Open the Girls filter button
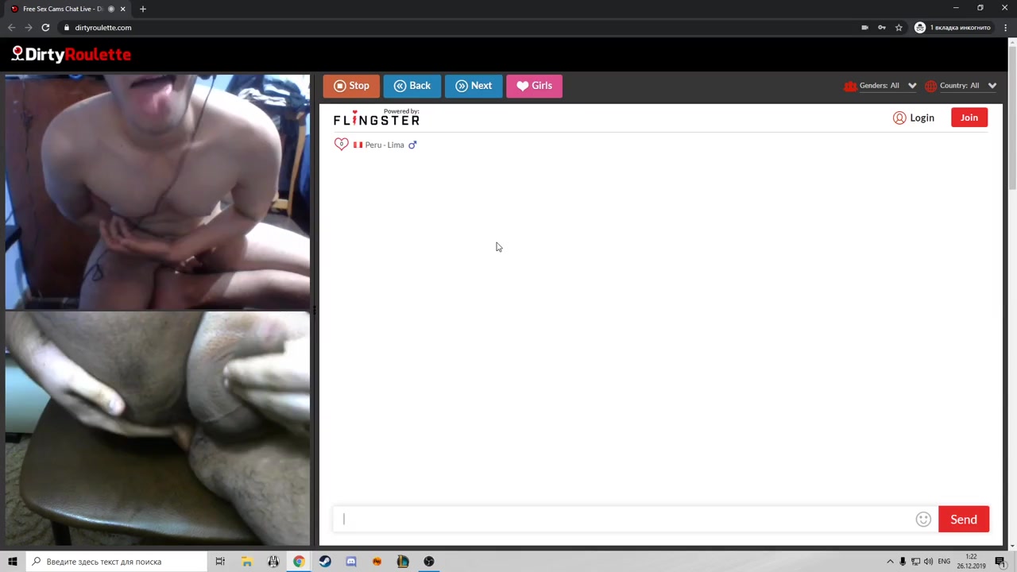 click(x=534, y=86)
